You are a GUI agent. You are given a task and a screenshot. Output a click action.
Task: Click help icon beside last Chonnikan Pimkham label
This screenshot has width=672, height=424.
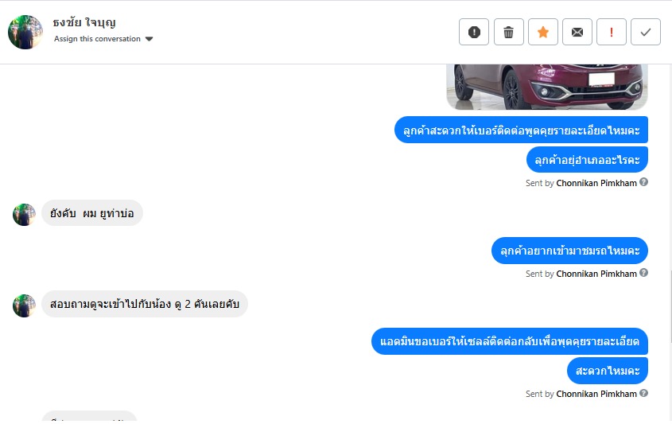click(643, 393)
